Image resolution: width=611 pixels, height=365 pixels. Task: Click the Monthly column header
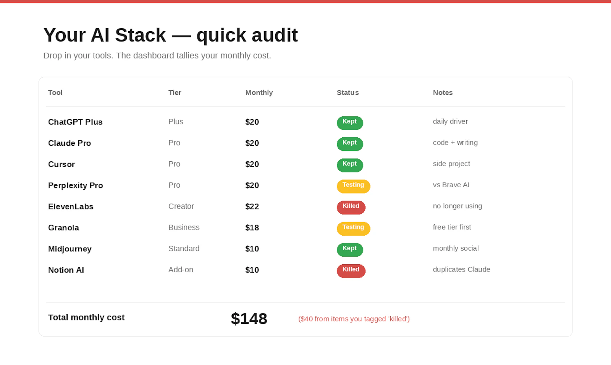pyautogui.click(x=259, y=93)
